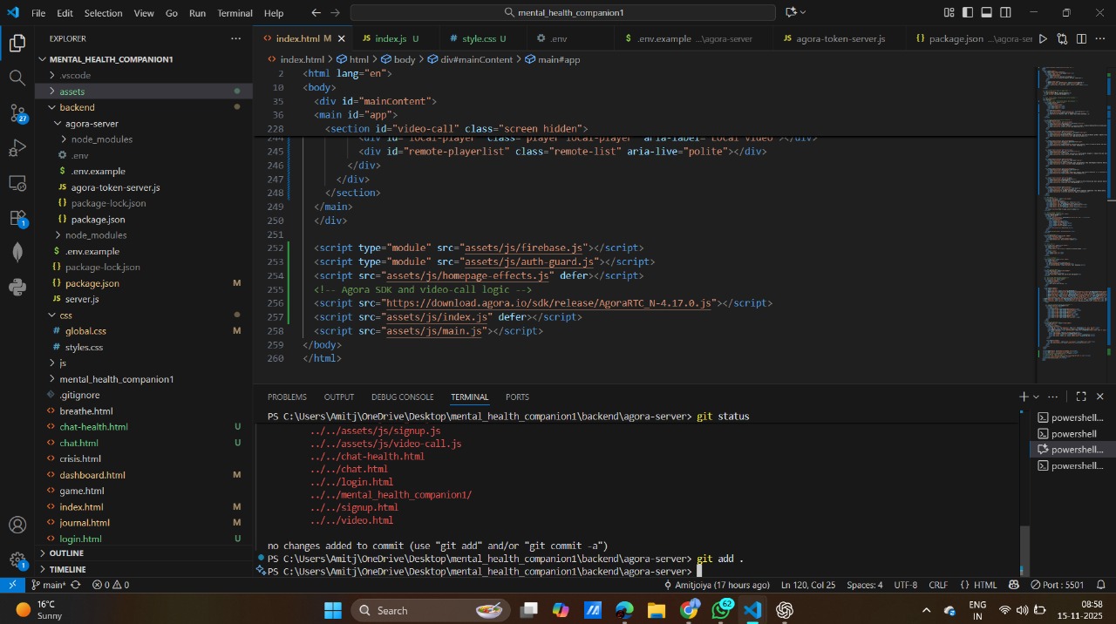Click the Port : 5501 status button

click(x=1057, y=585)
